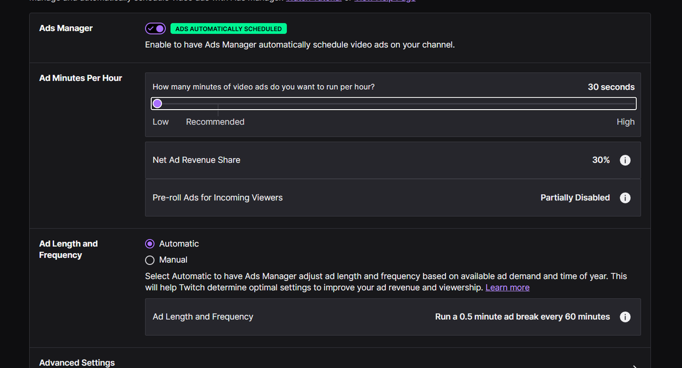This screenshot has width=682, height=368.
Task: Open info icon for Net Ad Revenue Share
Action: tap(625, 160)
